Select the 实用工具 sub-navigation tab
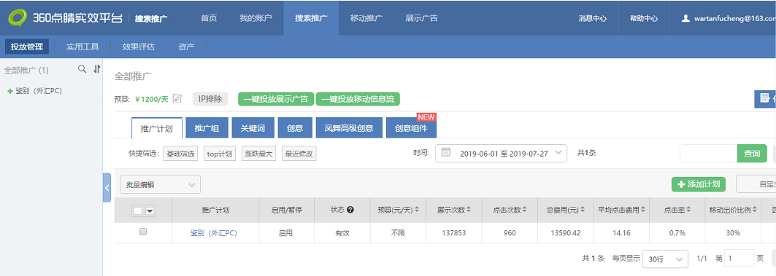This screenshot has height=276, width=776. point(82,47)
